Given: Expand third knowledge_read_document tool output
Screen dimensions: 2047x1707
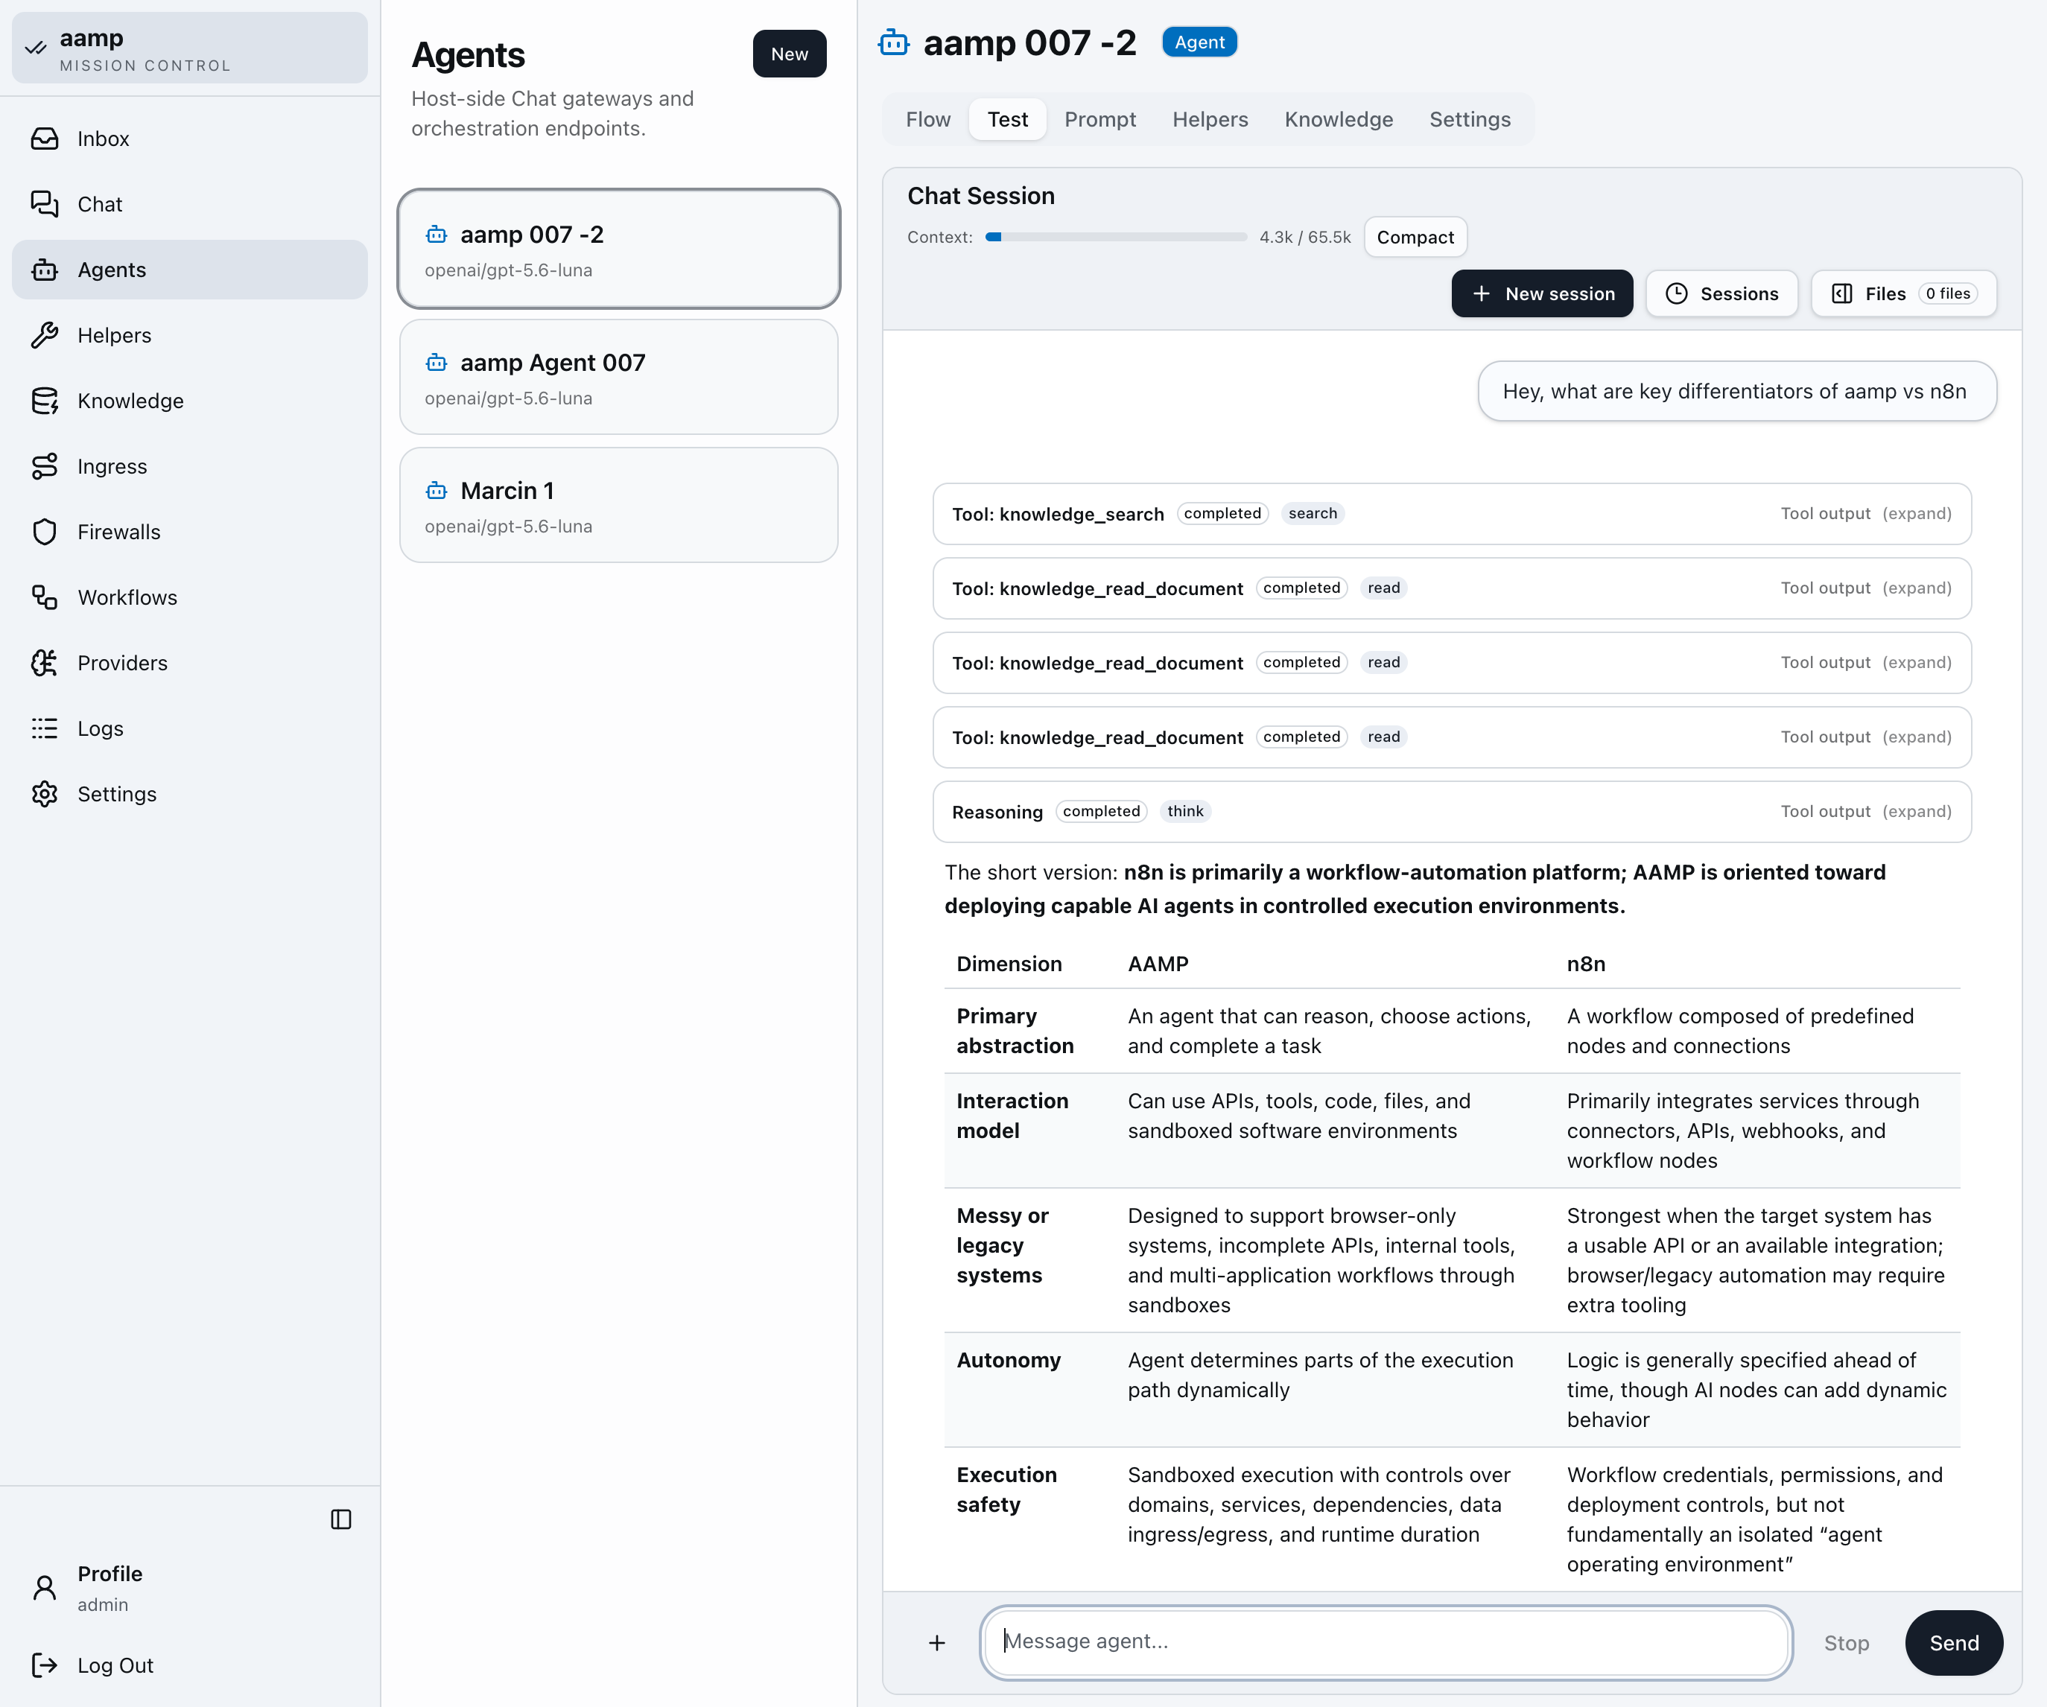Looking at the screenshot, I should tap(1917, 737).
